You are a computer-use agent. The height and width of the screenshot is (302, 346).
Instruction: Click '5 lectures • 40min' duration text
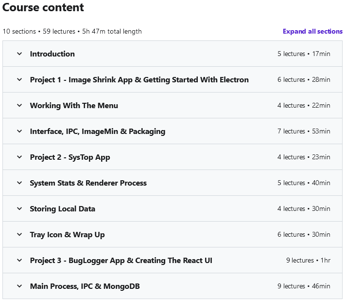coord(304,183)
